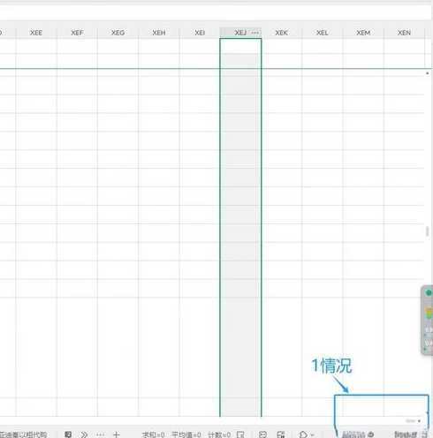Expand the dropdown arrow next to eye-protection icon
The image size is (433, 438).
[x=312, y=434]
